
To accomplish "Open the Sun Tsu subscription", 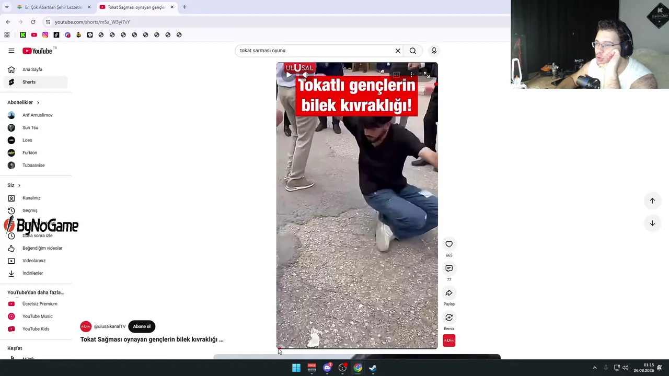I will tap(36, 127).
